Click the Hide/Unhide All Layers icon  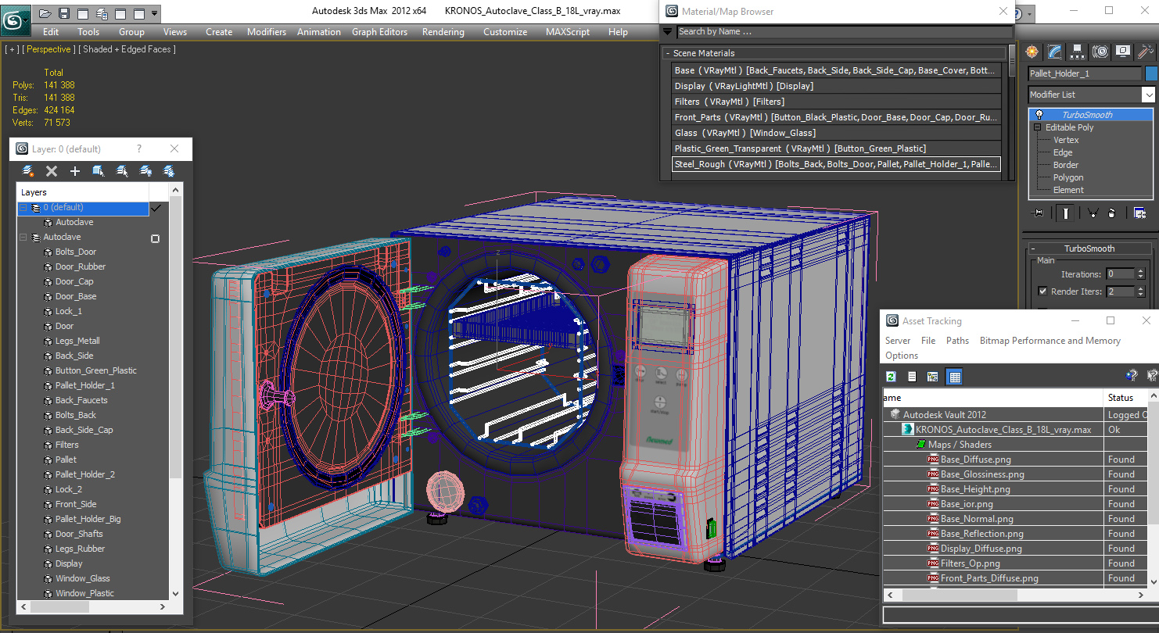click(145, 171)
